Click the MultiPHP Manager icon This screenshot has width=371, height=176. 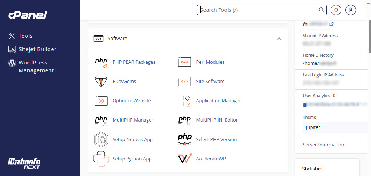pyautogui.click(x=101, y=120)
